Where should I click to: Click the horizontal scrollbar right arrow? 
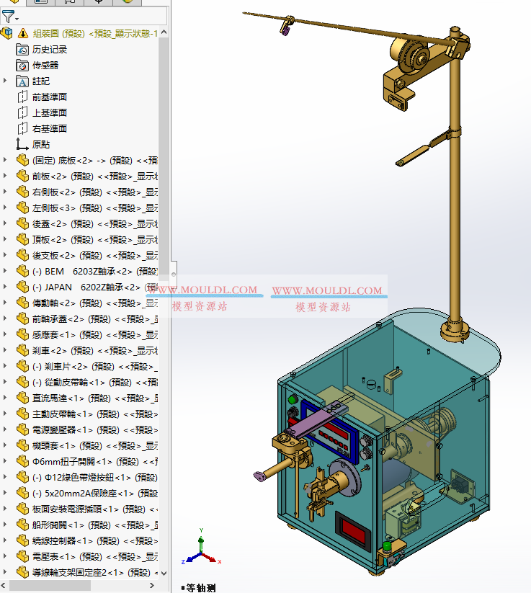point(152,586)
